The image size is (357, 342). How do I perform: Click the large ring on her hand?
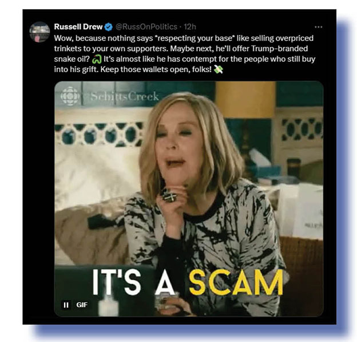(169, 195)
